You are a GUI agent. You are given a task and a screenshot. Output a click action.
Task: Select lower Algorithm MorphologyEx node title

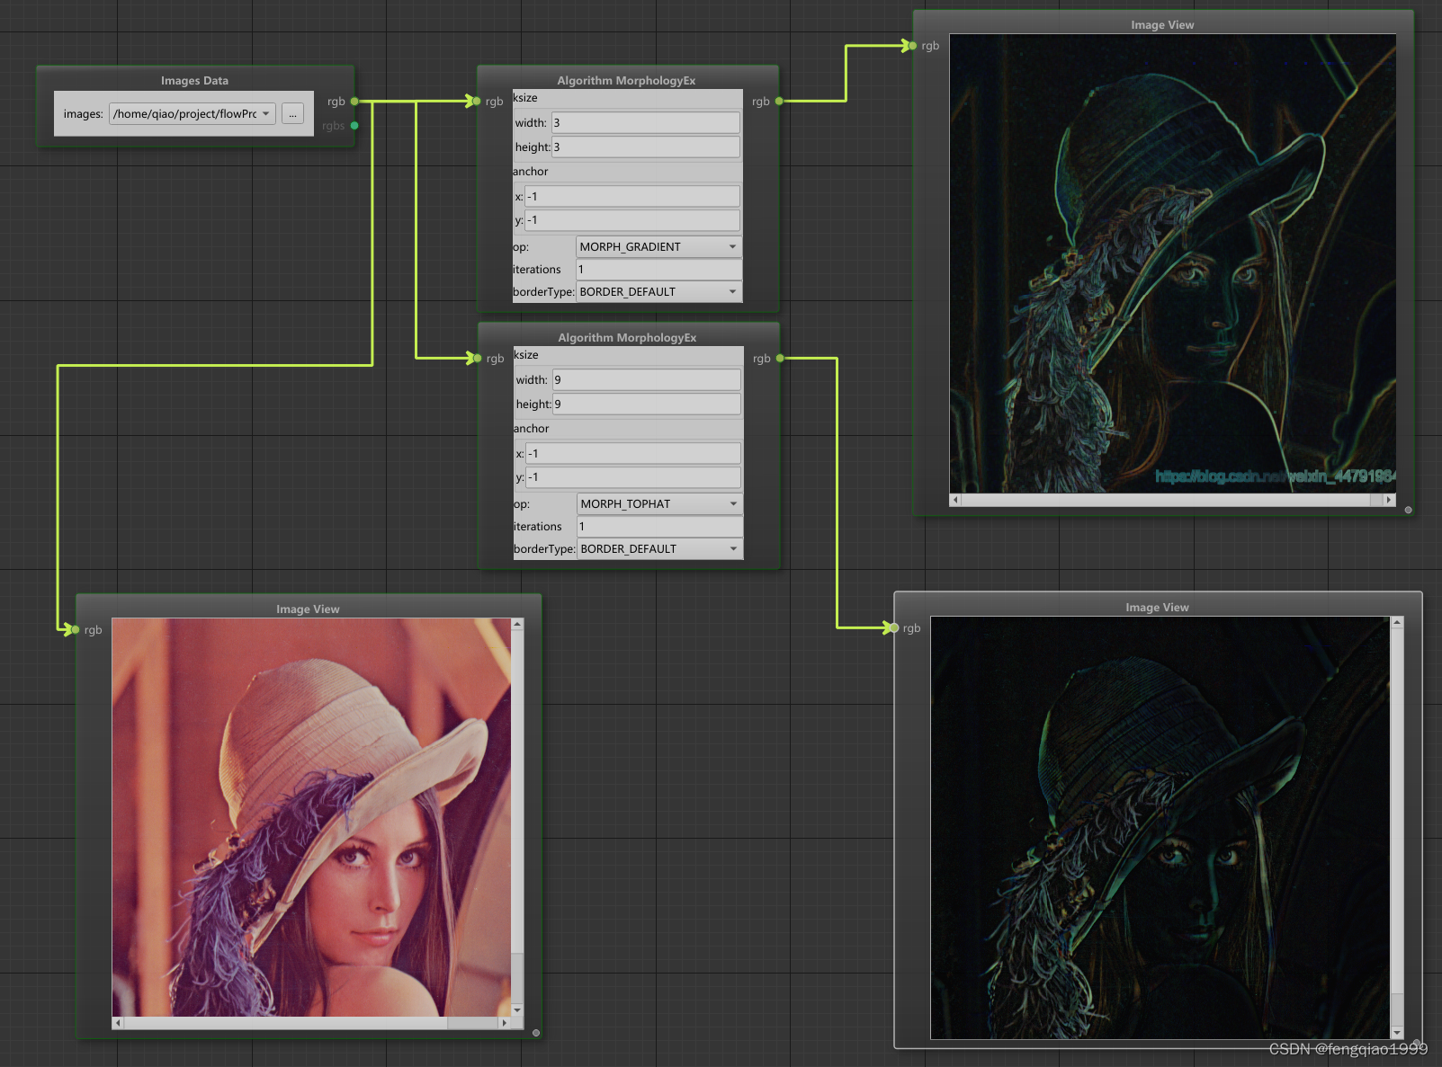627,338
